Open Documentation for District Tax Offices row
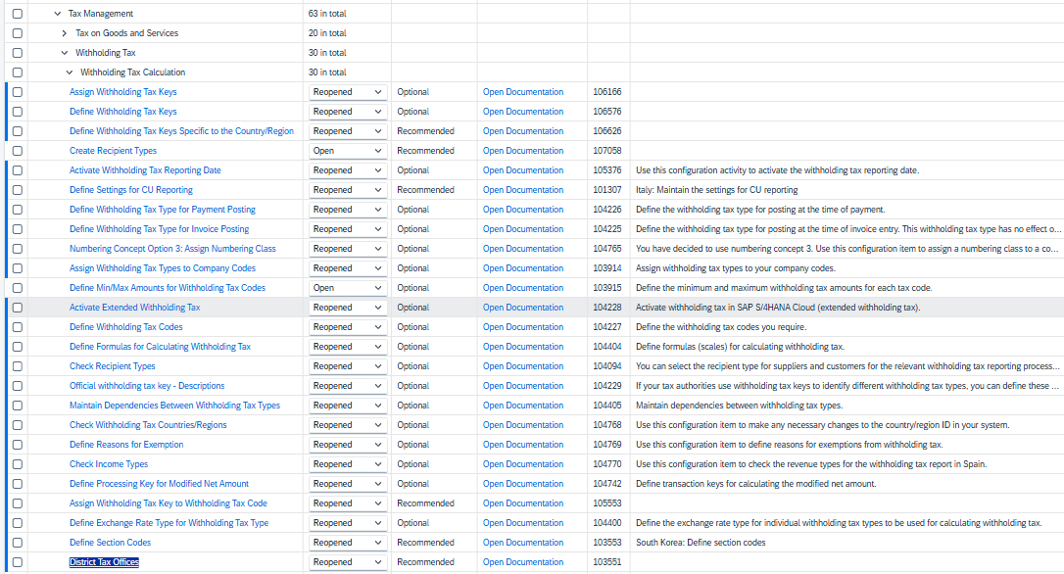This screenshot has width=1064, height=574. pyautogui.click(x=523, y=562)
